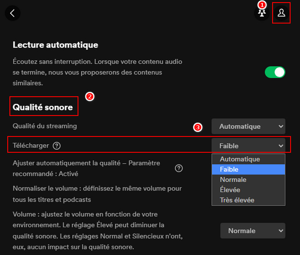
Task: Click the Qualité sonore section heading
Action: click(x=43, y=107)
